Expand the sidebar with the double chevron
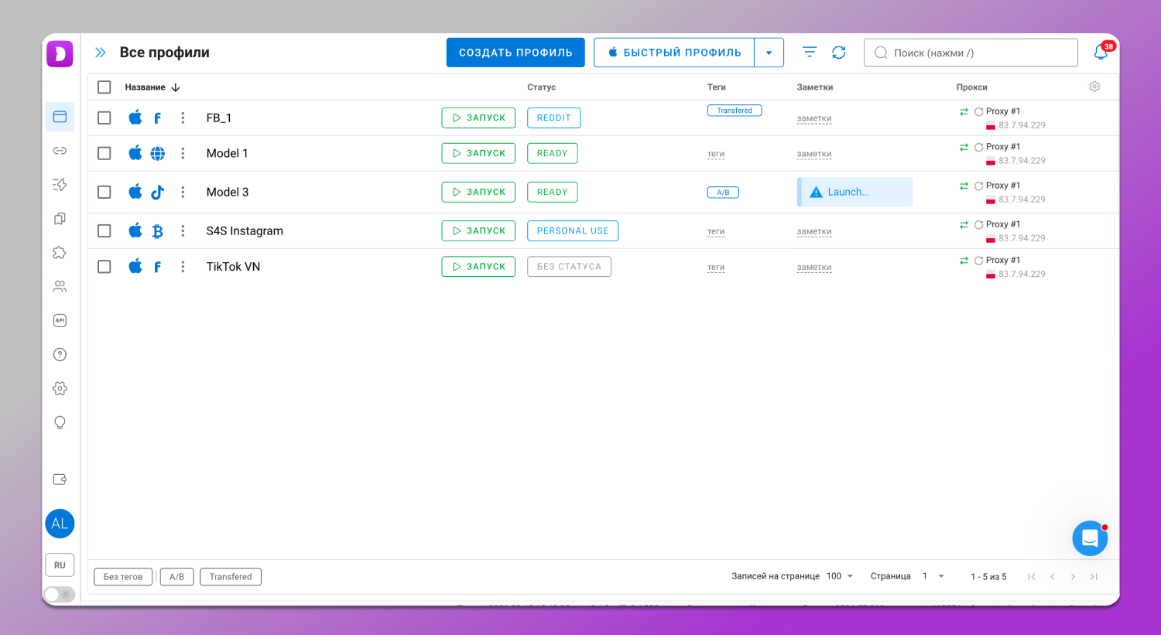Image resolution: width=1161 pixels, height=635 pixels. point(100,53)
